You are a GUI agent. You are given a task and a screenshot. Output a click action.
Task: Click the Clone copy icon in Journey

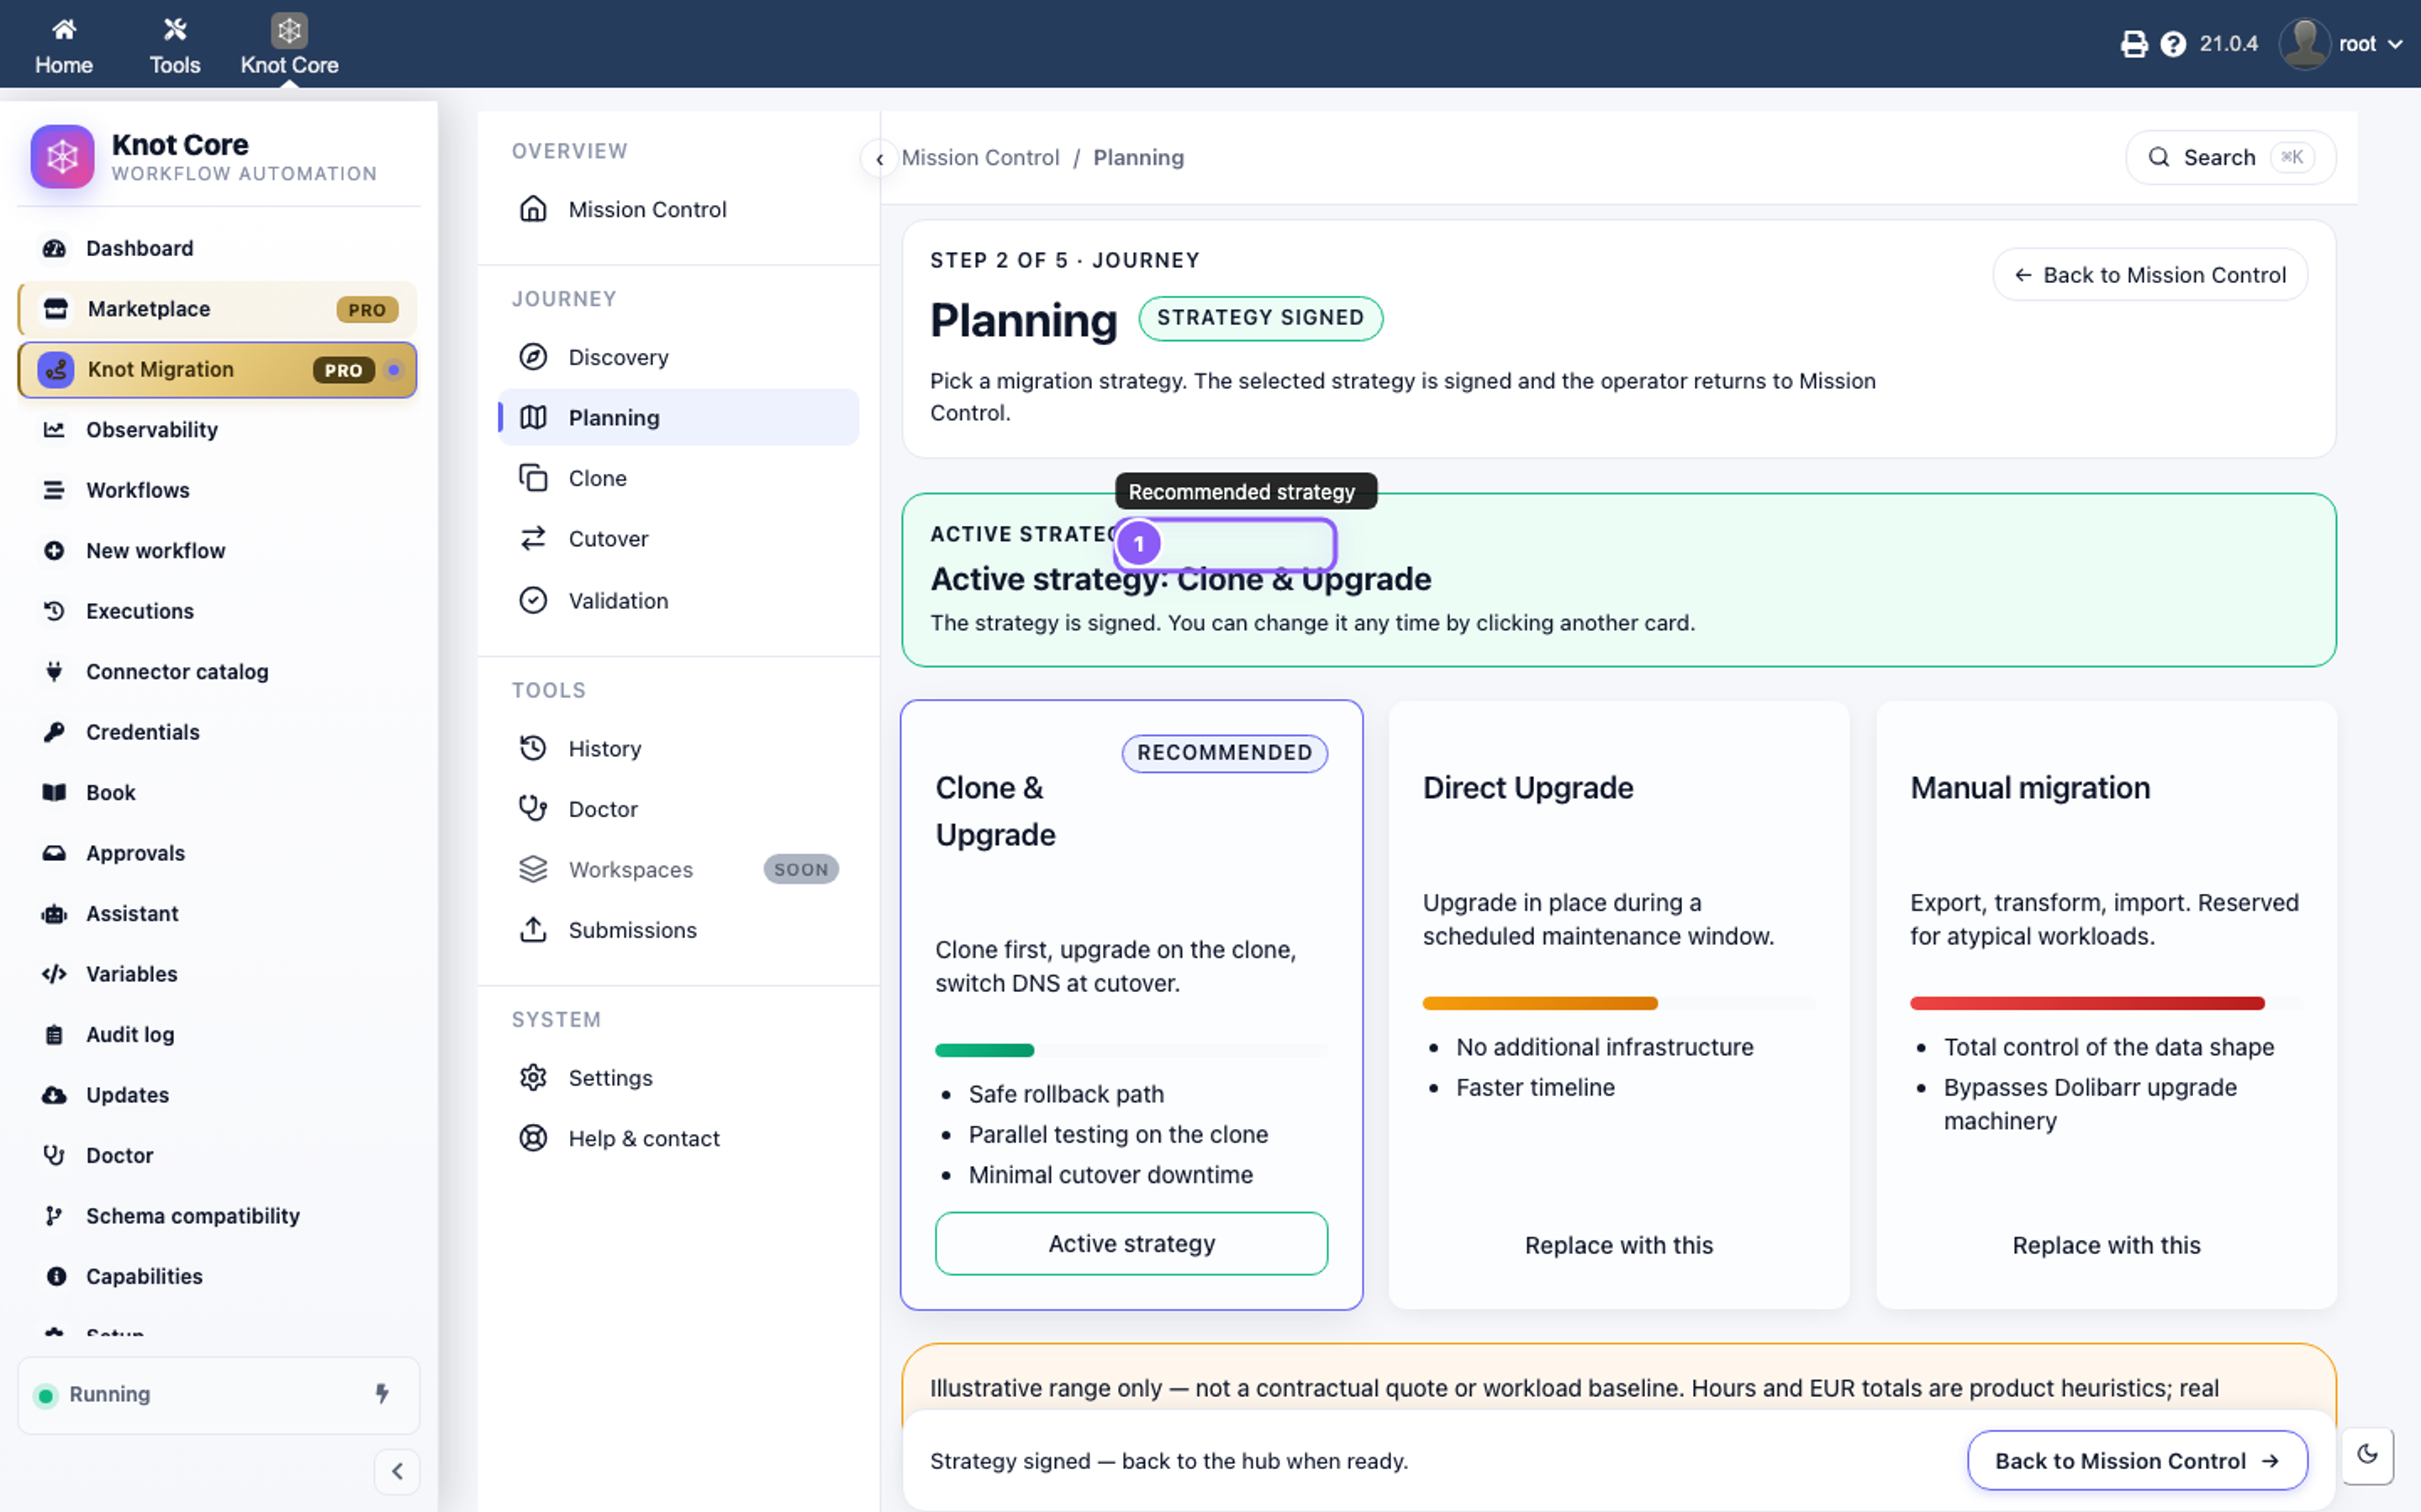point(533,478)
